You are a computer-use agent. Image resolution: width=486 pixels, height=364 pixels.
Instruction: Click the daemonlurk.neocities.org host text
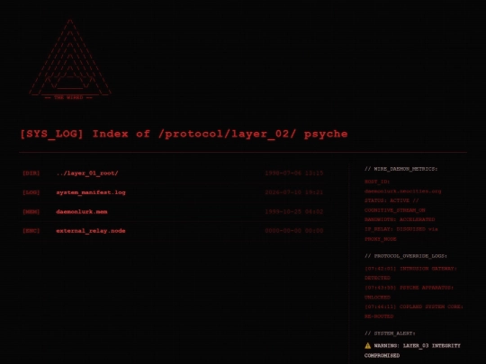pyautogui.click(x=402, y=191)
